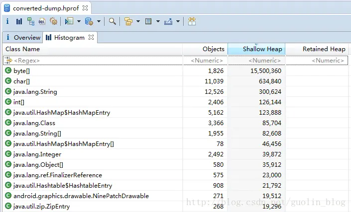Click the compare to another heap dump icon
The width and height of the screenshot is (351, 212).
[x=192, y=21]
